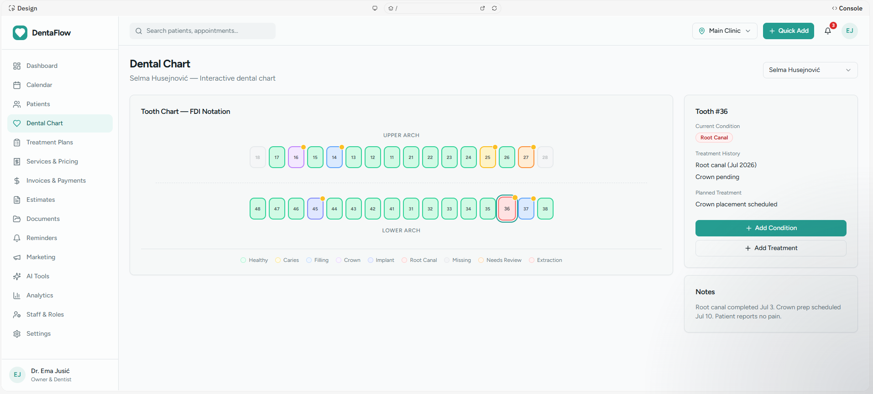The image size is (873, 394).
Task: Open the Console panel
Action: [x=847, y=8]
